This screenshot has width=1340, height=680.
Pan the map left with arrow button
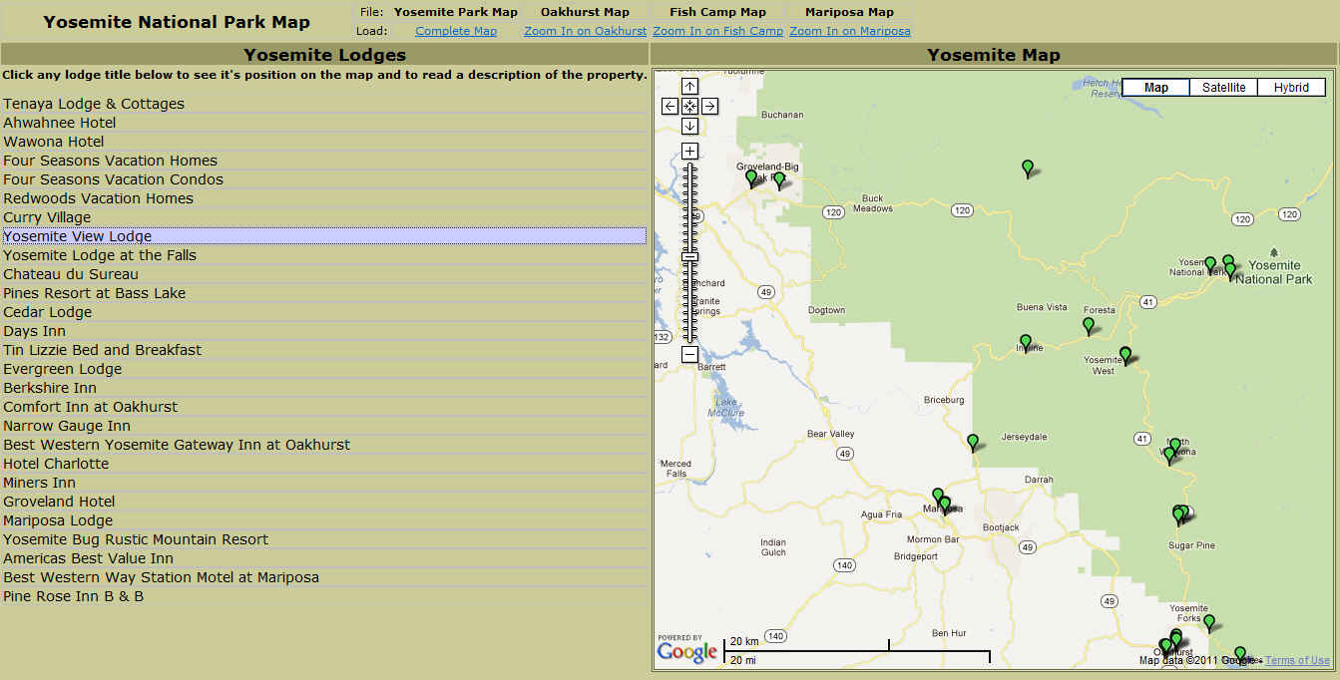[x=670, y=106]
